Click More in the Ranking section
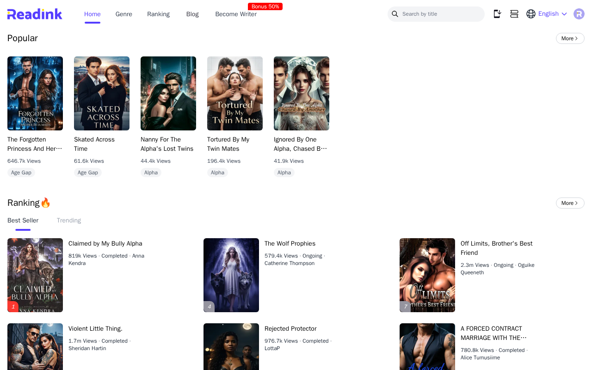592x370 pixels. click(x=570, y=203)
